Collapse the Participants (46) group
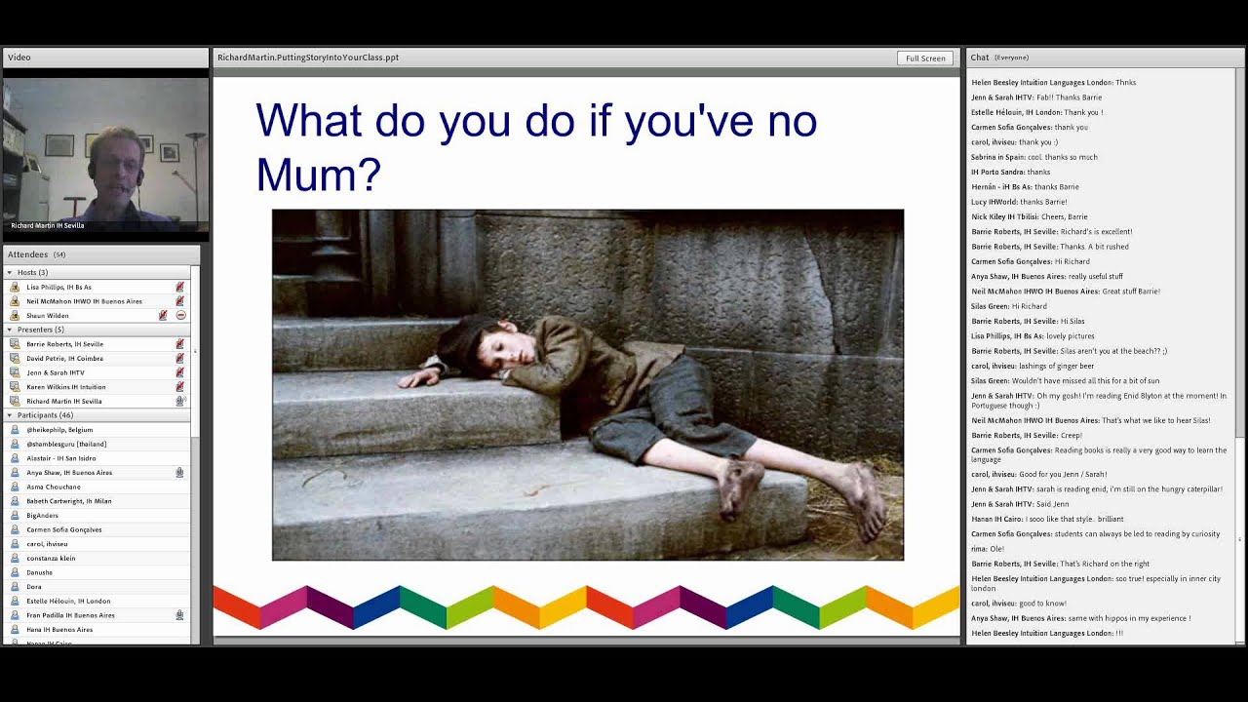 [x=10, y=415]
